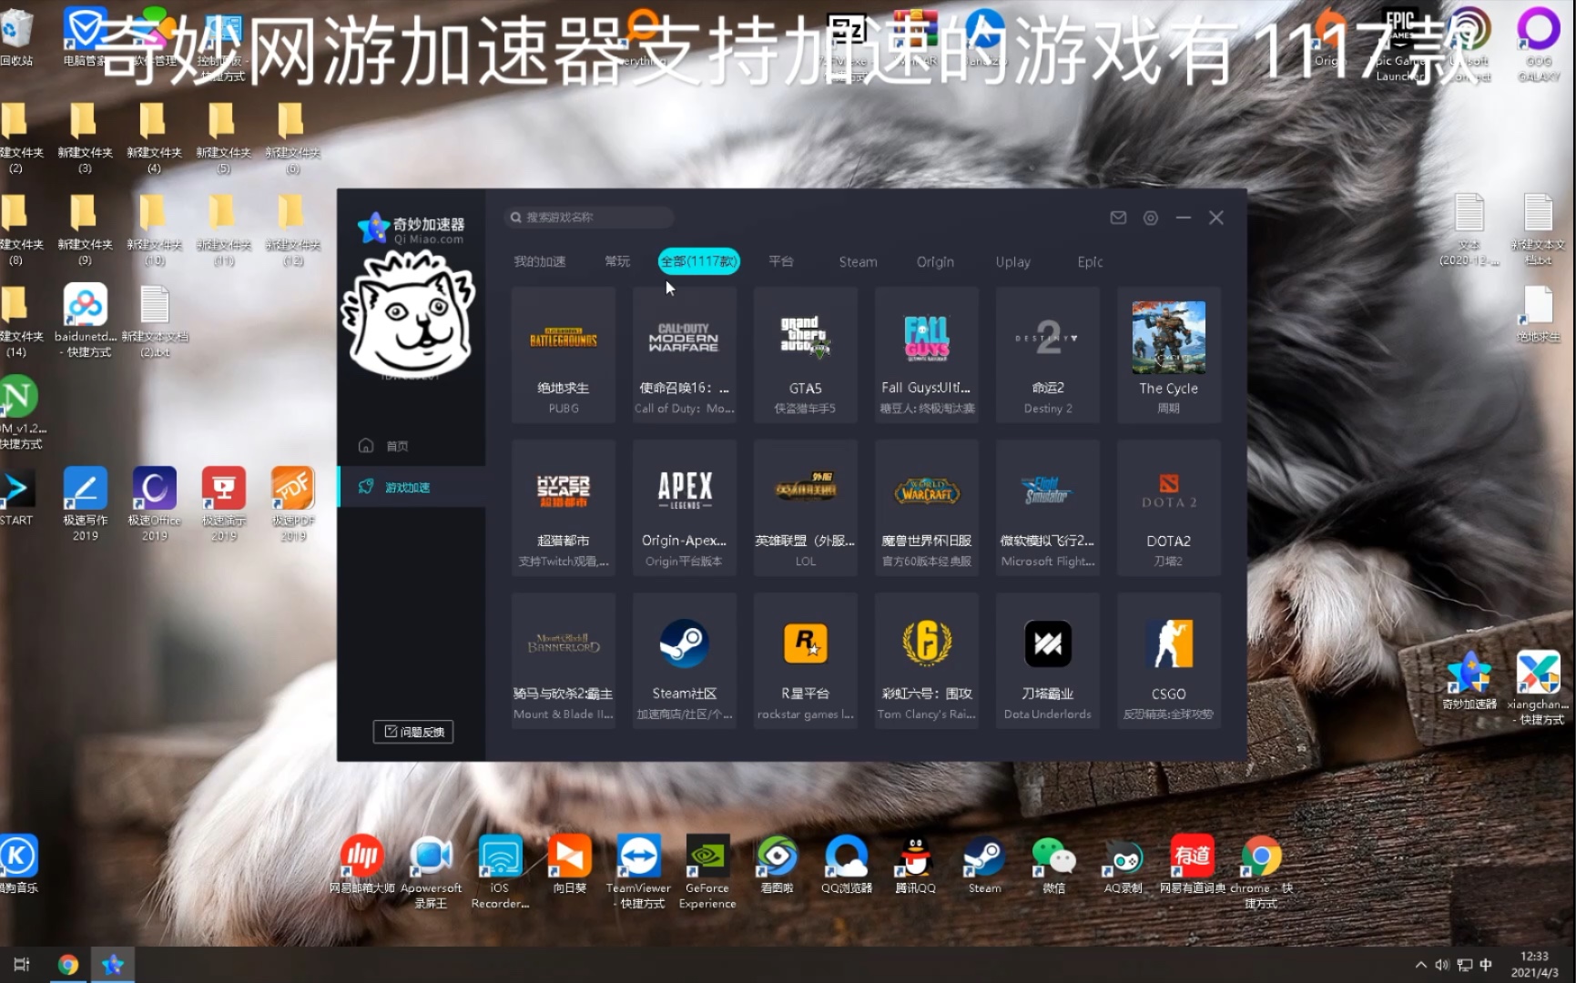Select 游戏加速 in the sidebar
The image size is (1576, 983).
(412, 487)
